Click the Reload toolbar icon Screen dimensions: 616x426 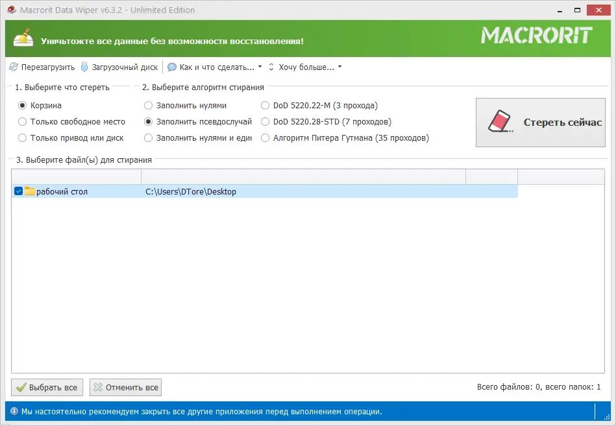14,67
